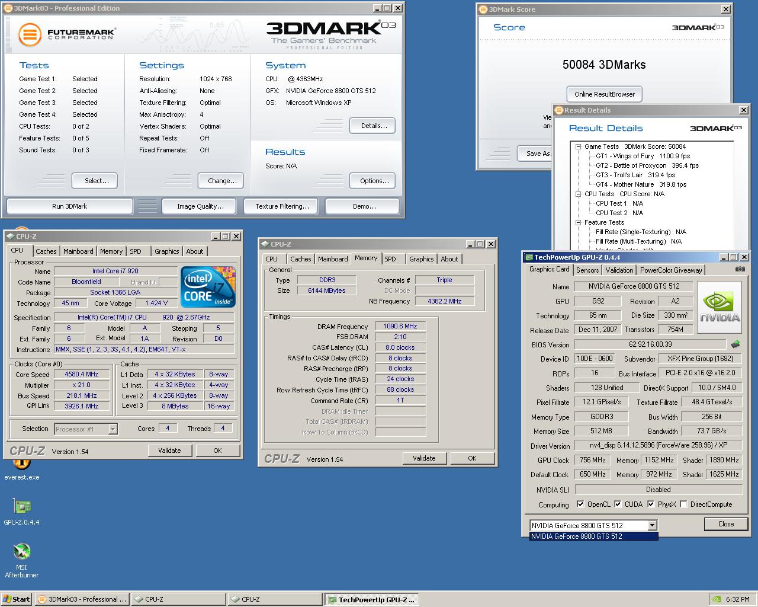This screenshot has width=758, height=607.
Task: Open the Caches tab in left CPU-Z
Action: pos(46,251)
